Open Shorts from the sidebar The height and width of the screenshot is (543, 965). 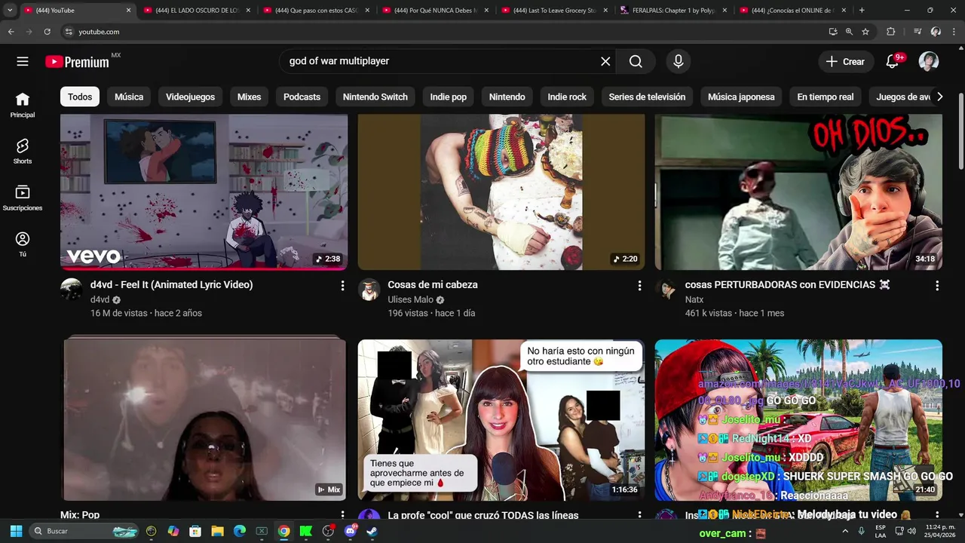[23, 151]
